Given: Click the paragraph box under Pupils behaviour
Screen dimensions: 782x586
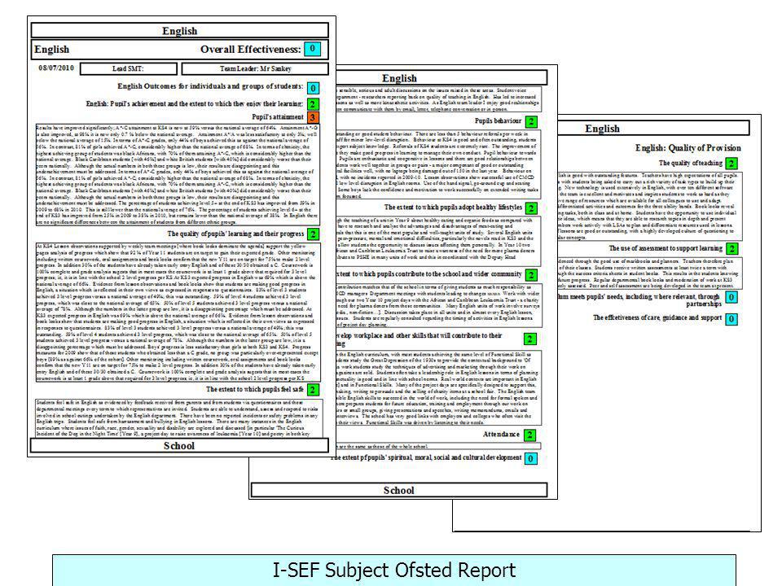Looking at the screenshot, I should coord(439,164).
